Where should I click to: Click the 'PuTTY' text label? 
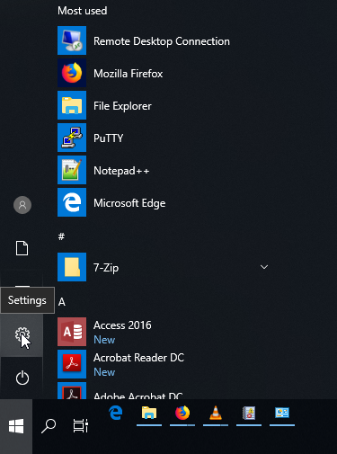click(109, 138)
